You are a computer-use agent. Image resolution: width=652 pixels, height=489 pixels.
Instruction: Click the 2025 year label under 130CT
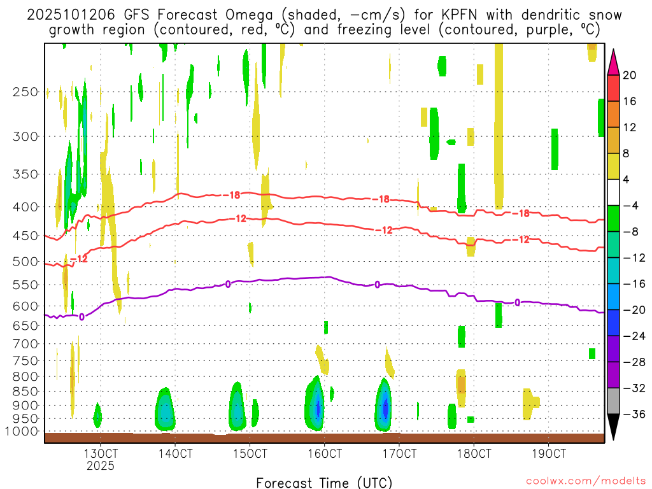coord(100,465)
